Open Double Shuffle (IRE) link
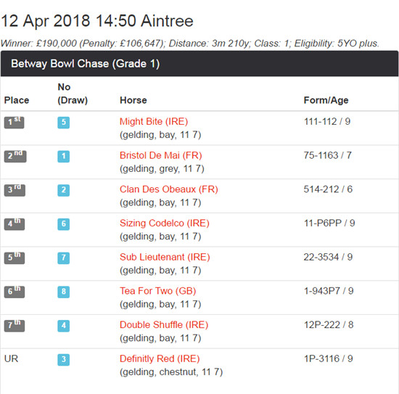Image resolution: width=399 pixels, height=394 pixels. pos(164,325)
